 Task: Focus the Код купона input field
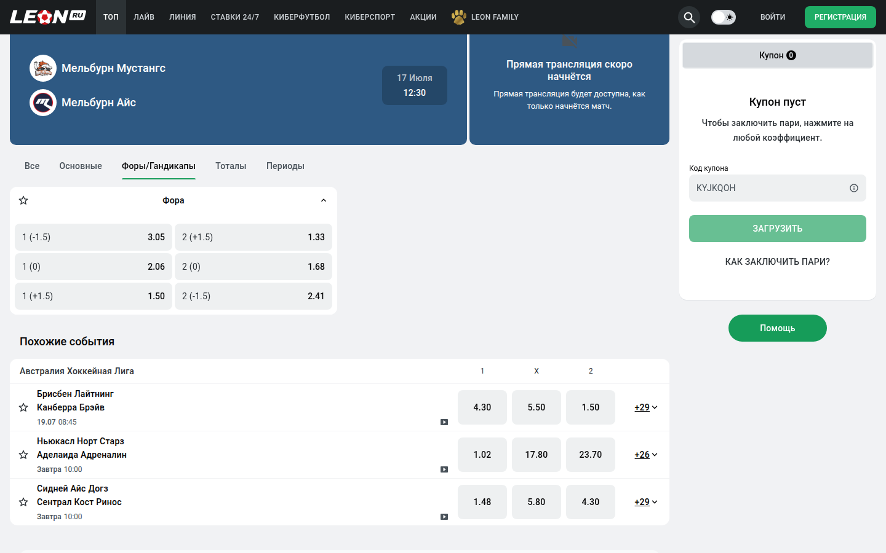click(778, 188)
